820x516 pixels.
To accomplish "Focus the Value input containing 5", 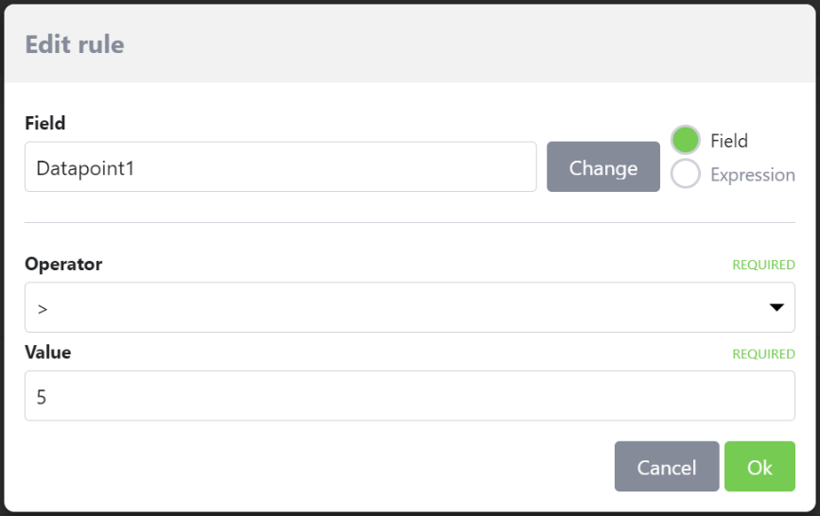I will point(409,396).
